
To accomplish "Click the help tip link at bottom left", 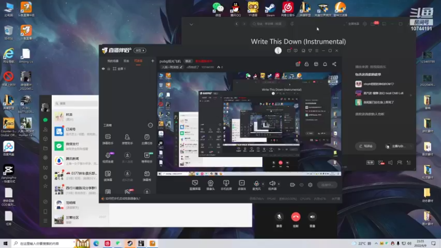I will tap(122, 198).
